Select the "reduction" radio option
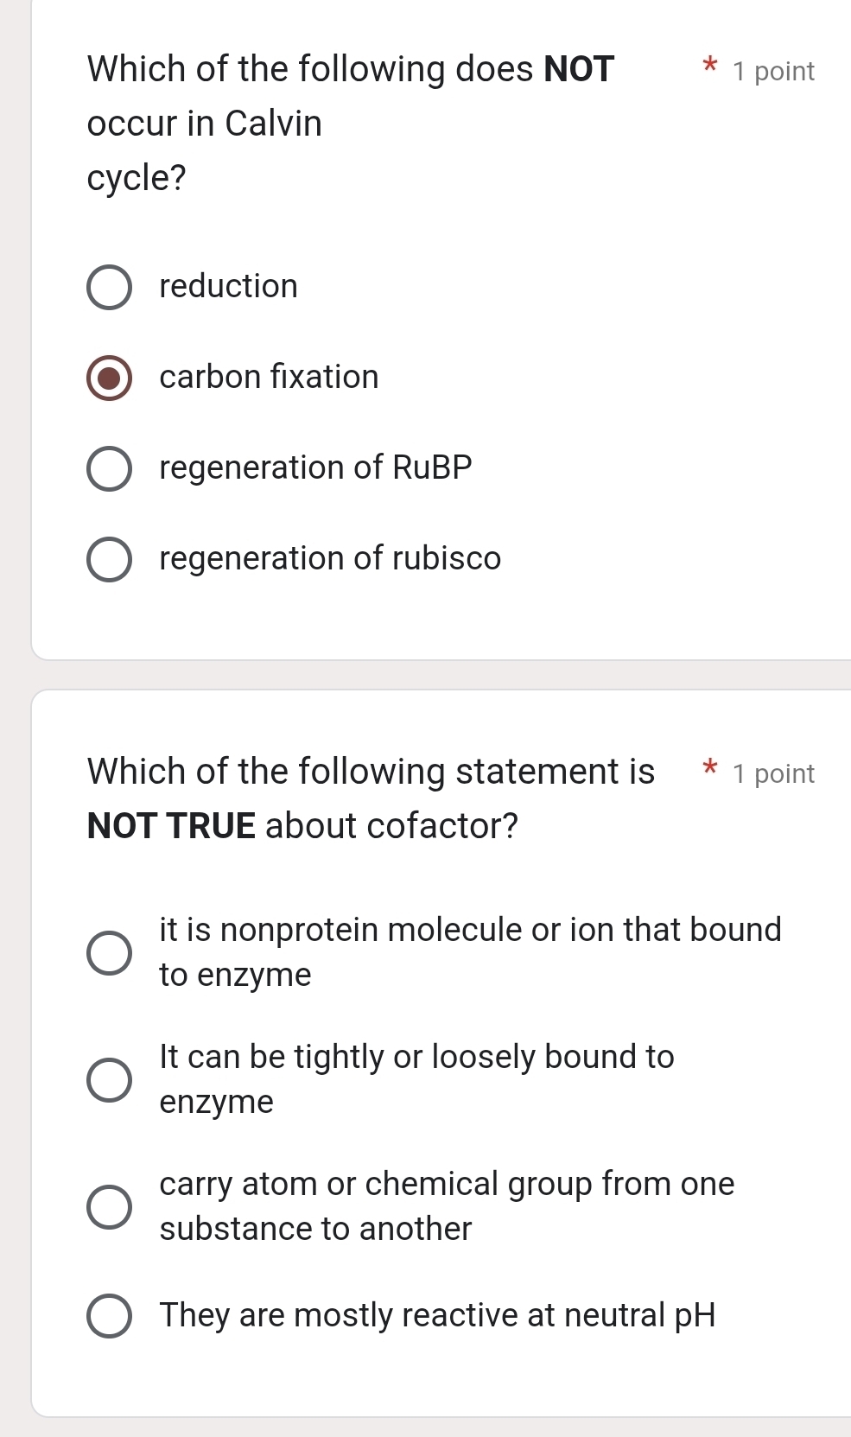Image resolution: width=851 pixels, height=1437 pixels. coord(109,286)
